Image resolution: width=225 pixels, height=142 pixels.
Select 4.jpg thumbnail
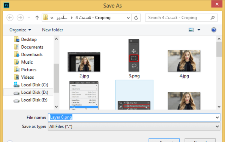click(x=184, y=61)
